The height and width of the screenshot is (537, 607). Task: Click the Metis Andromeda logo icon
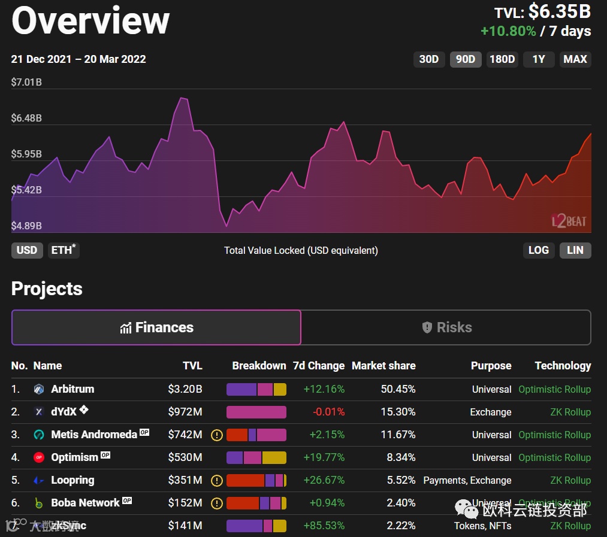pos(39,435)
